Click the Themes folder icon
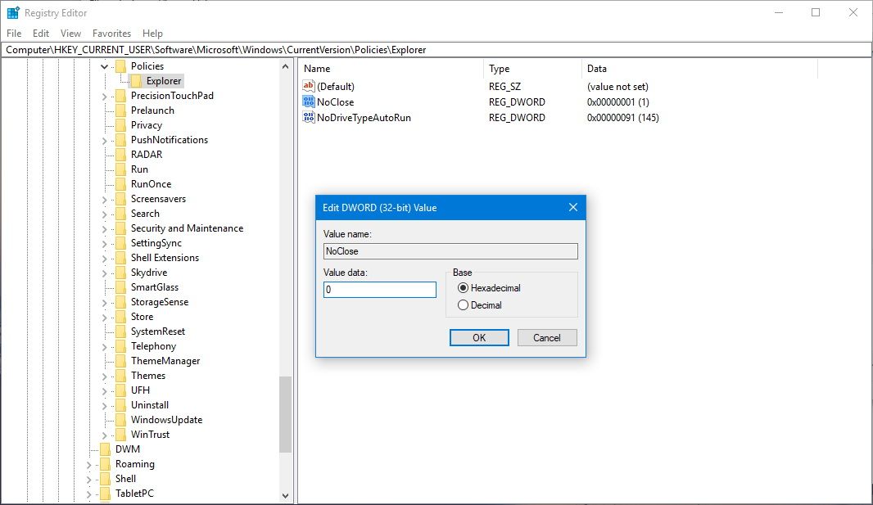The width and height of the screenshot is (873, 505). pos(121,375)
